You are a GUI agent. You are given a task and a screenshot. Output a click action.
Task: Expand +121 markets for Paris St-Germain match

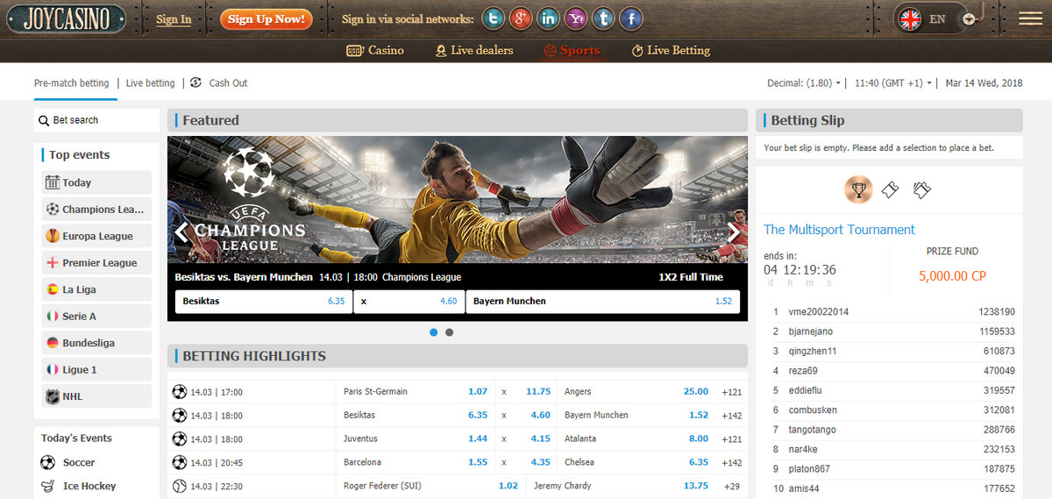pos(731,392)
